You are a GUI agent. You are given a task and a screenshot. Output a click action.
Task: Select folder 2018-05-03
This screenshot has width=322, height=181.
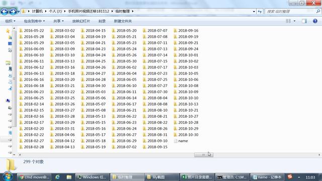point(94,92)
